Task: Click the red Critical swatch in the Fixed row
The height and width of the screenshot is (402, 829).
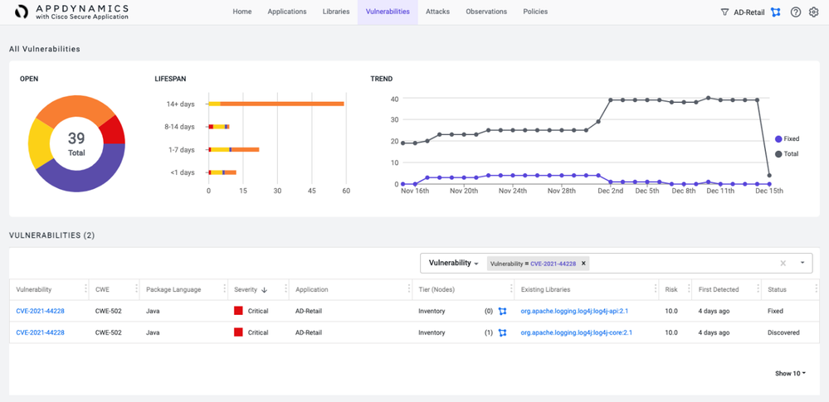Action: coord(238,311)
